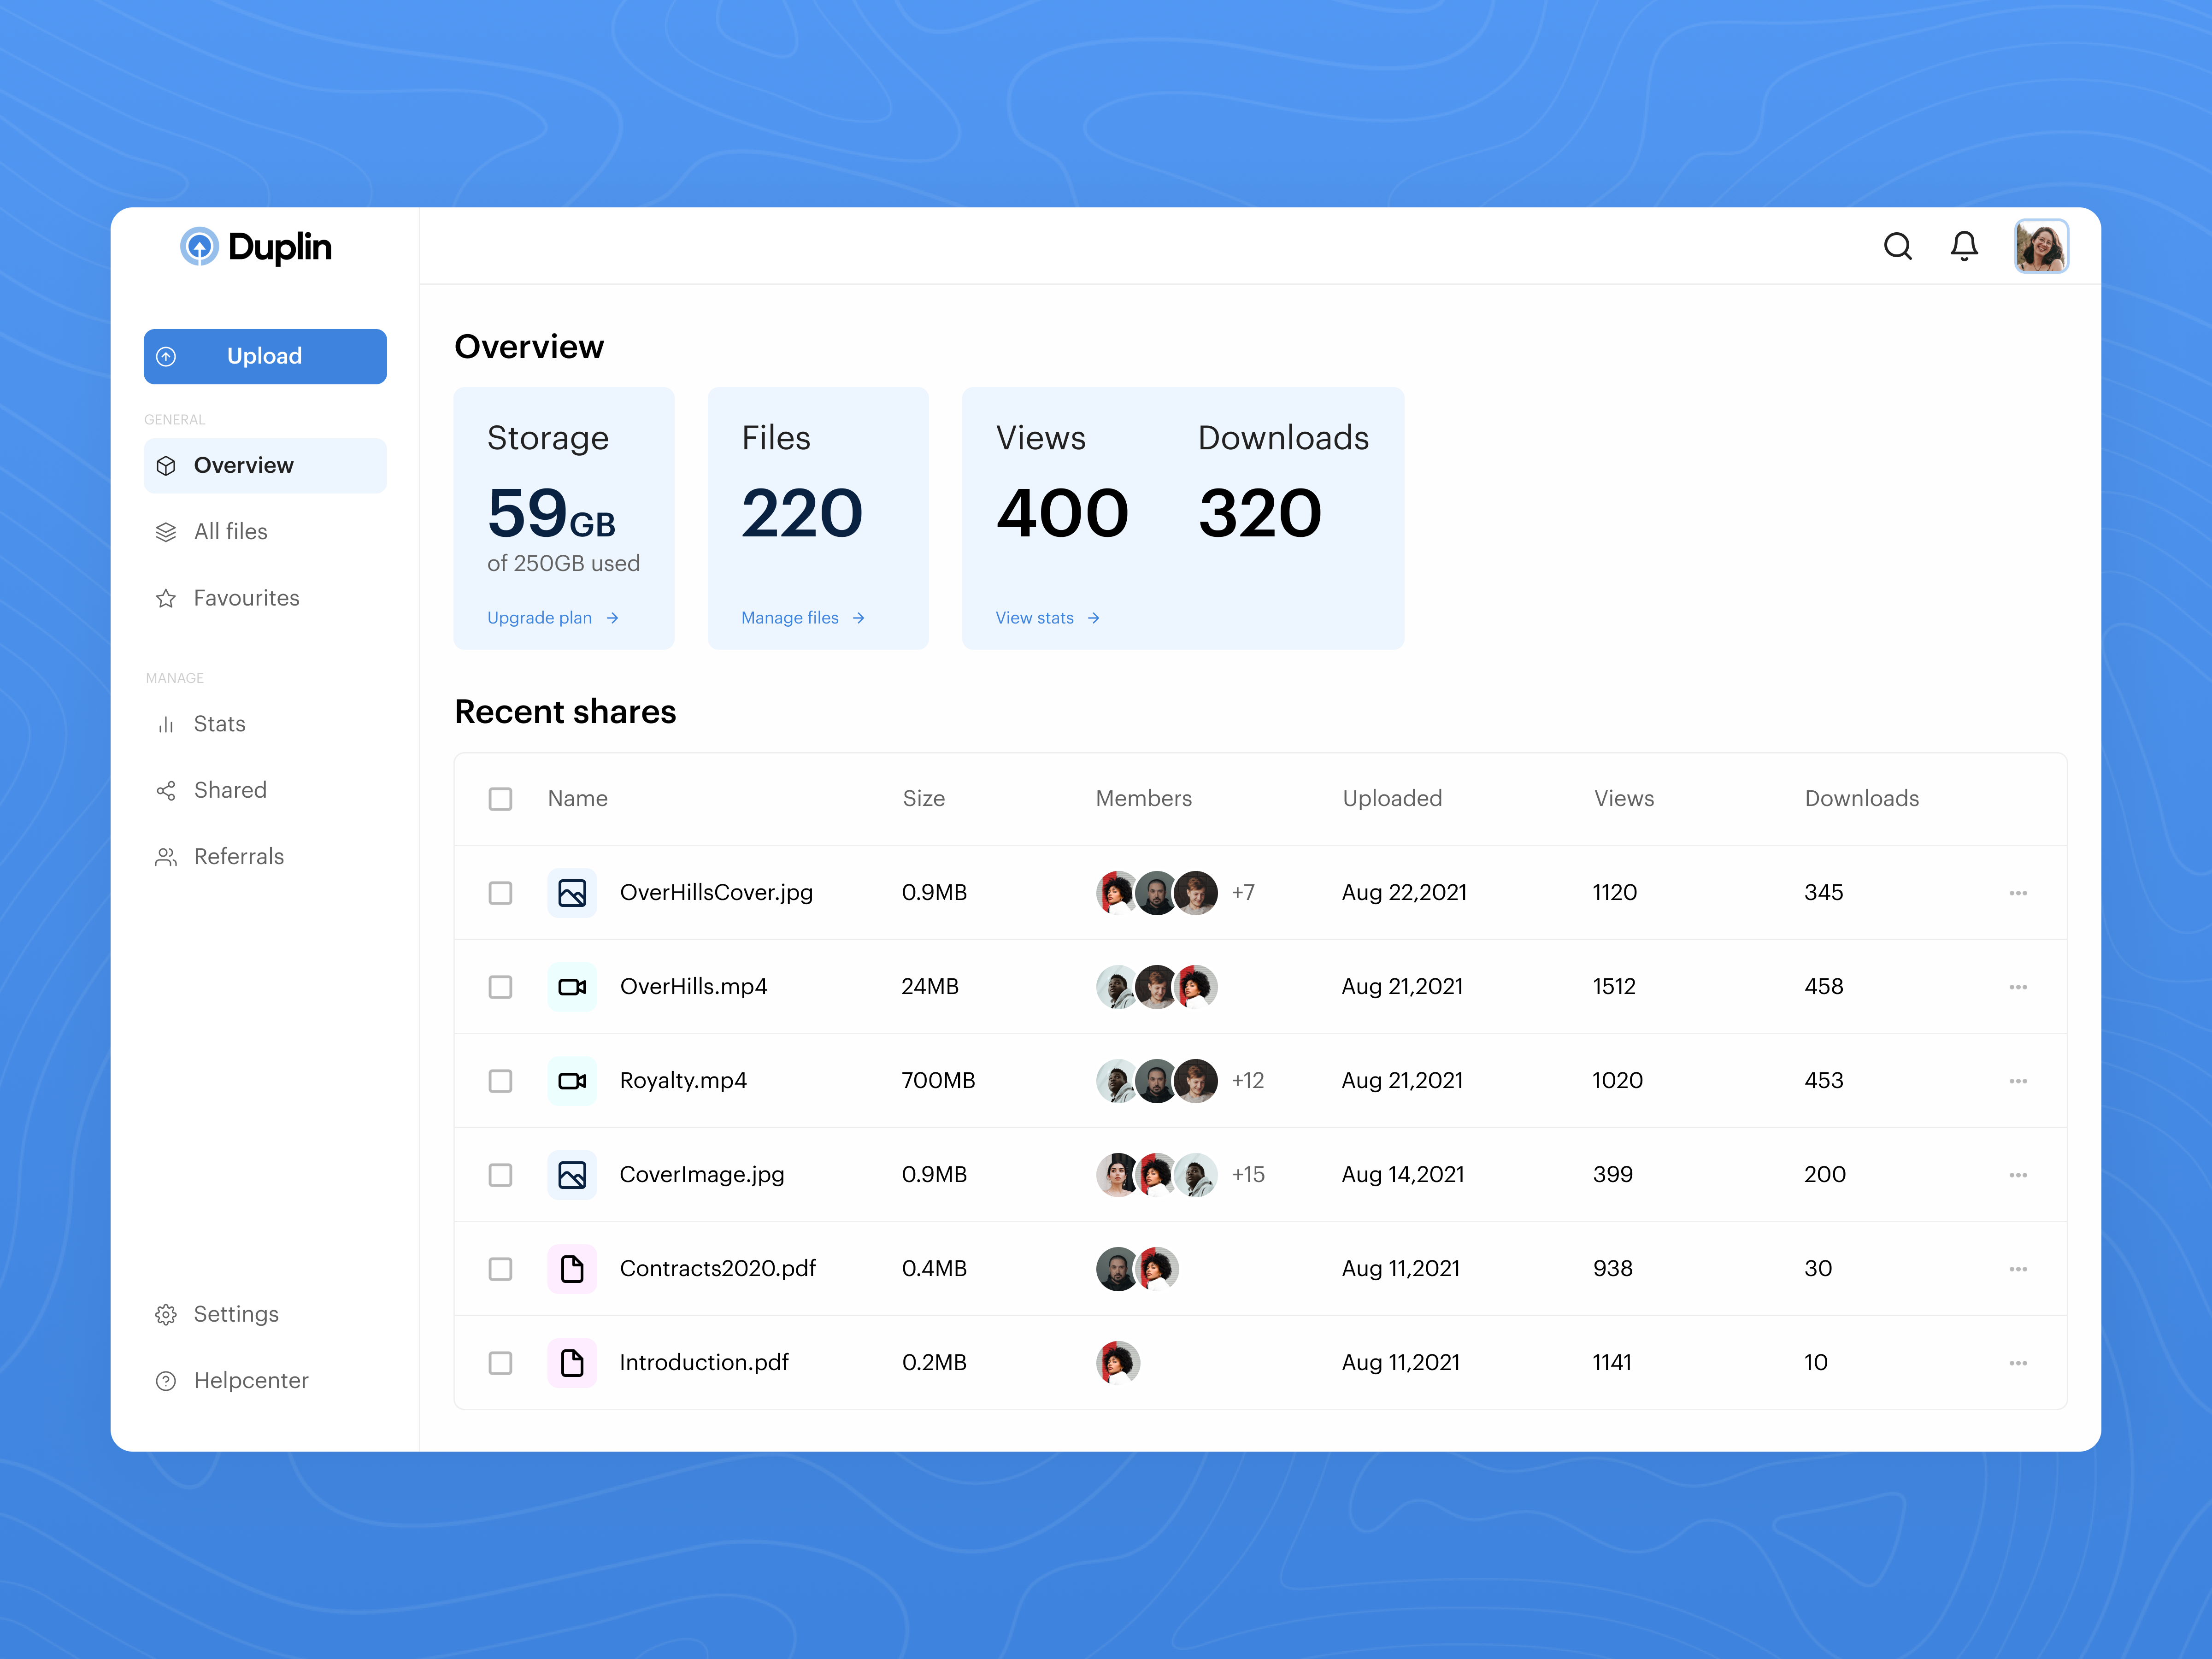Open notifications bell icon
2212x1659 pixels.
point(1964,246)
